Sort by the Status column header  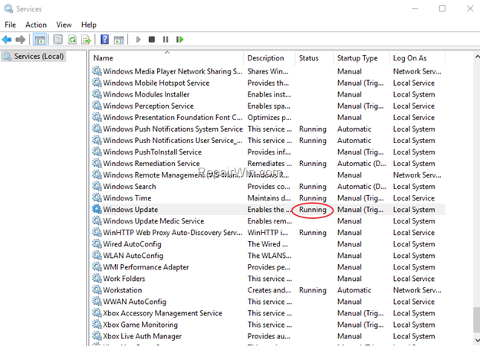click(x=314, y=58)
